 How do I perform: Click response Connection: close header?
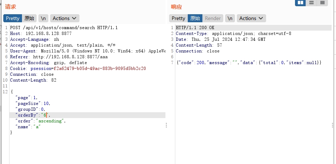[x=198, y=51]
